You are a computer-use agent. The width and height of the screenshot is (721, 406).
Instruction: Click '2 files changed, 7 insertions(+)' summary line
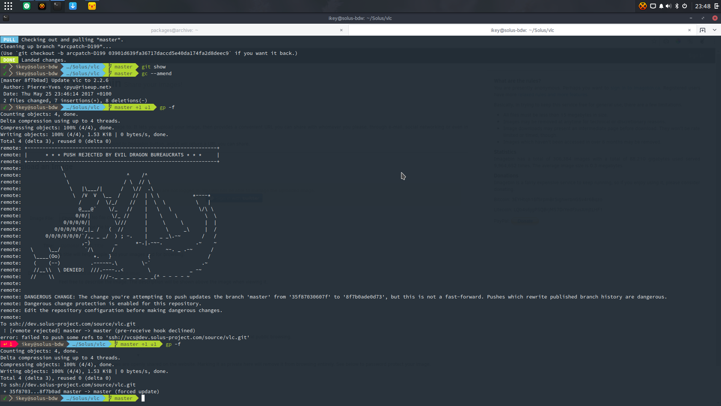click(x=75, y=100)
